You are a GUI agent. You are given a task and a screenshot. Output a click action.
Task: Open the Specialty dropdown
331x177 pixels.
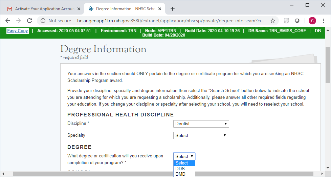tap(201, 135)
